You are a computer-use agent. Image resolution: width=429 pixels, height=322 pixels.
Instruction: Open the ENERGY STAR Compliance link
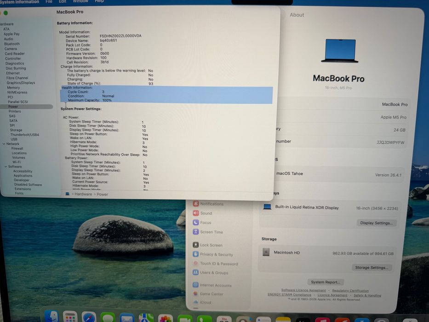pos(289,294)
